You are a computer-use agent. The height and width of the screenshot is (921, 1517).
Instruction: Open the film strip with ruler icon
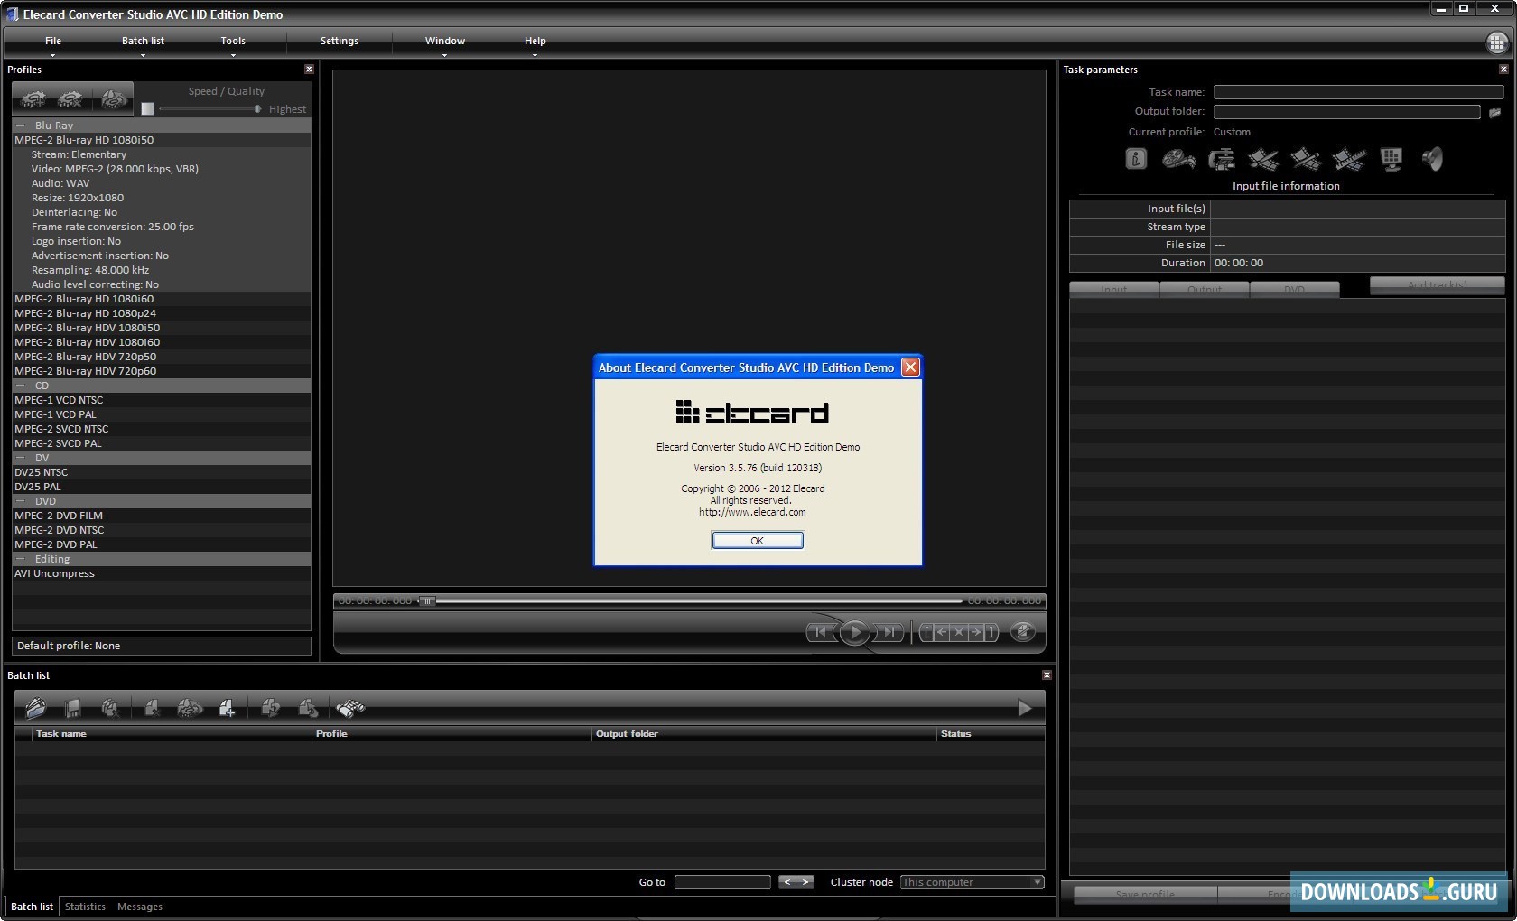1349,159
